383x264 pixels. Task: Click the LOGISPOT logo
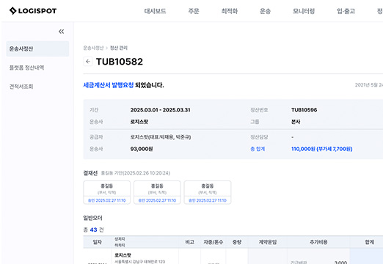point(33,11)
